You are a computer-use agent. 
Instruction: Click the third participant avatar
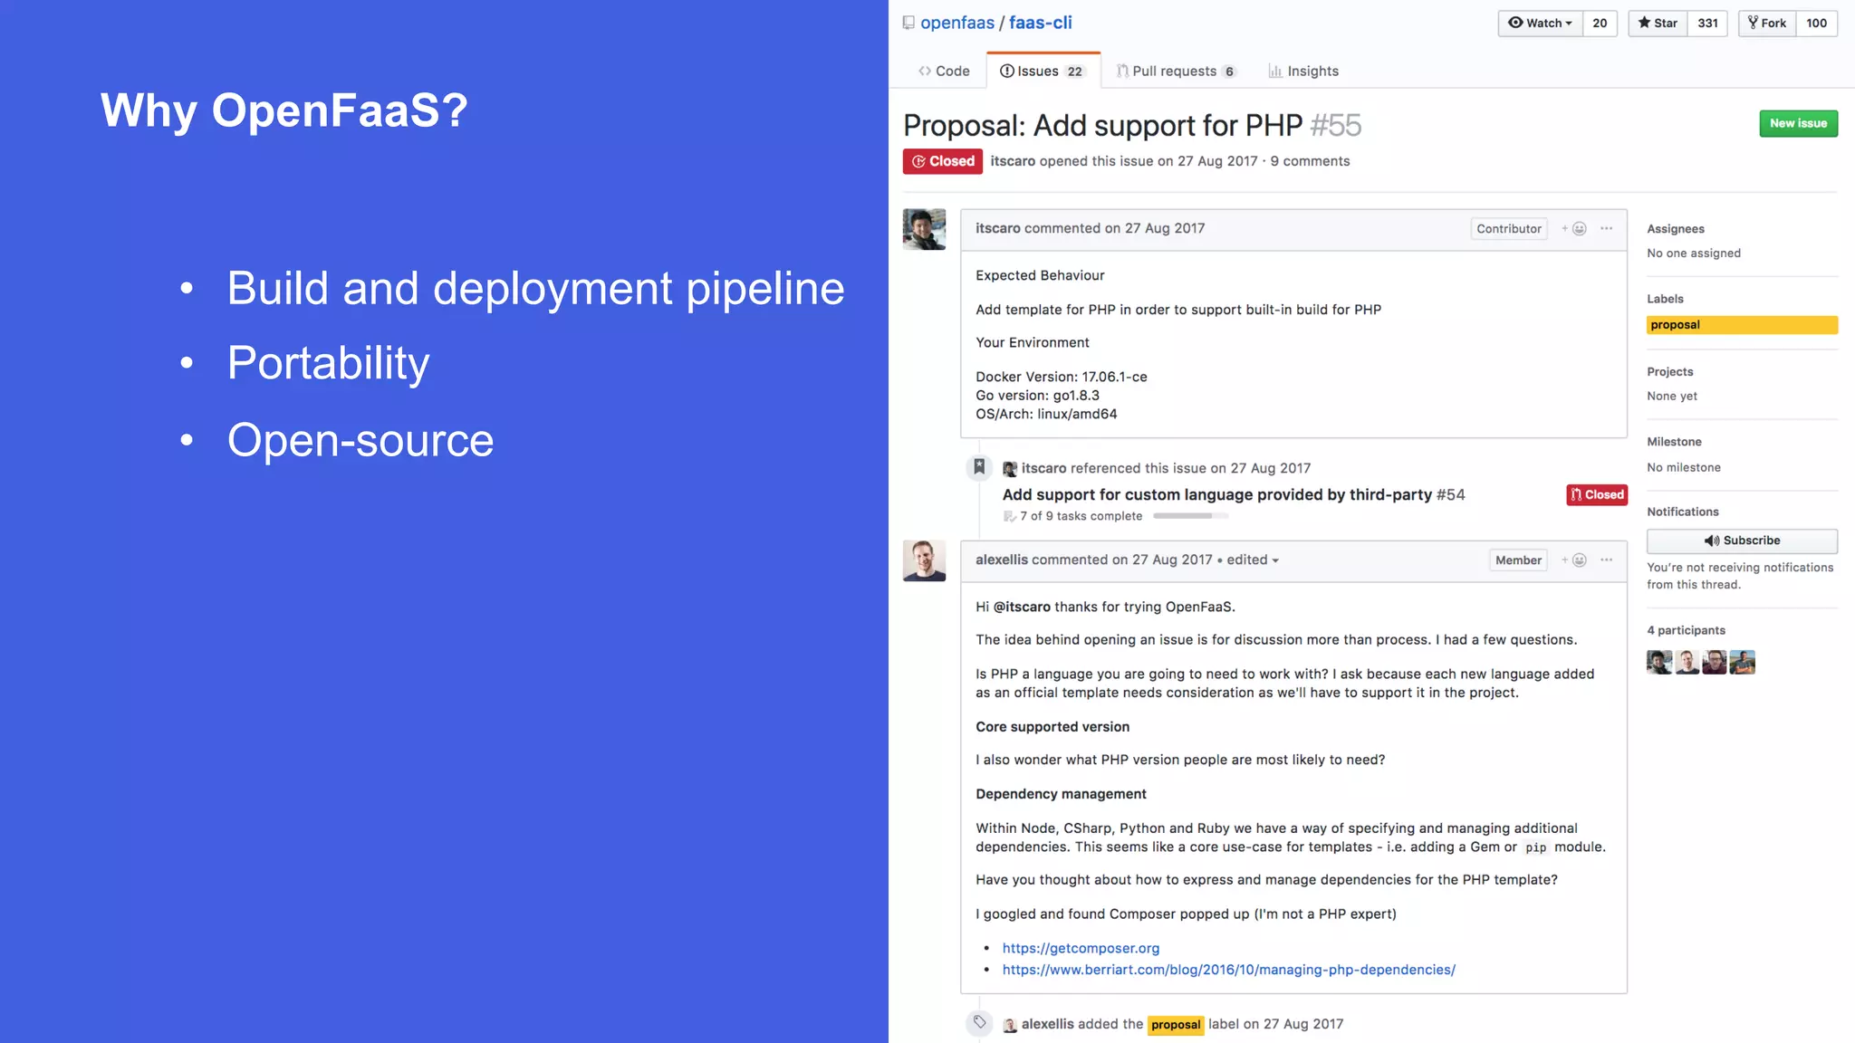click(1715, 663)
